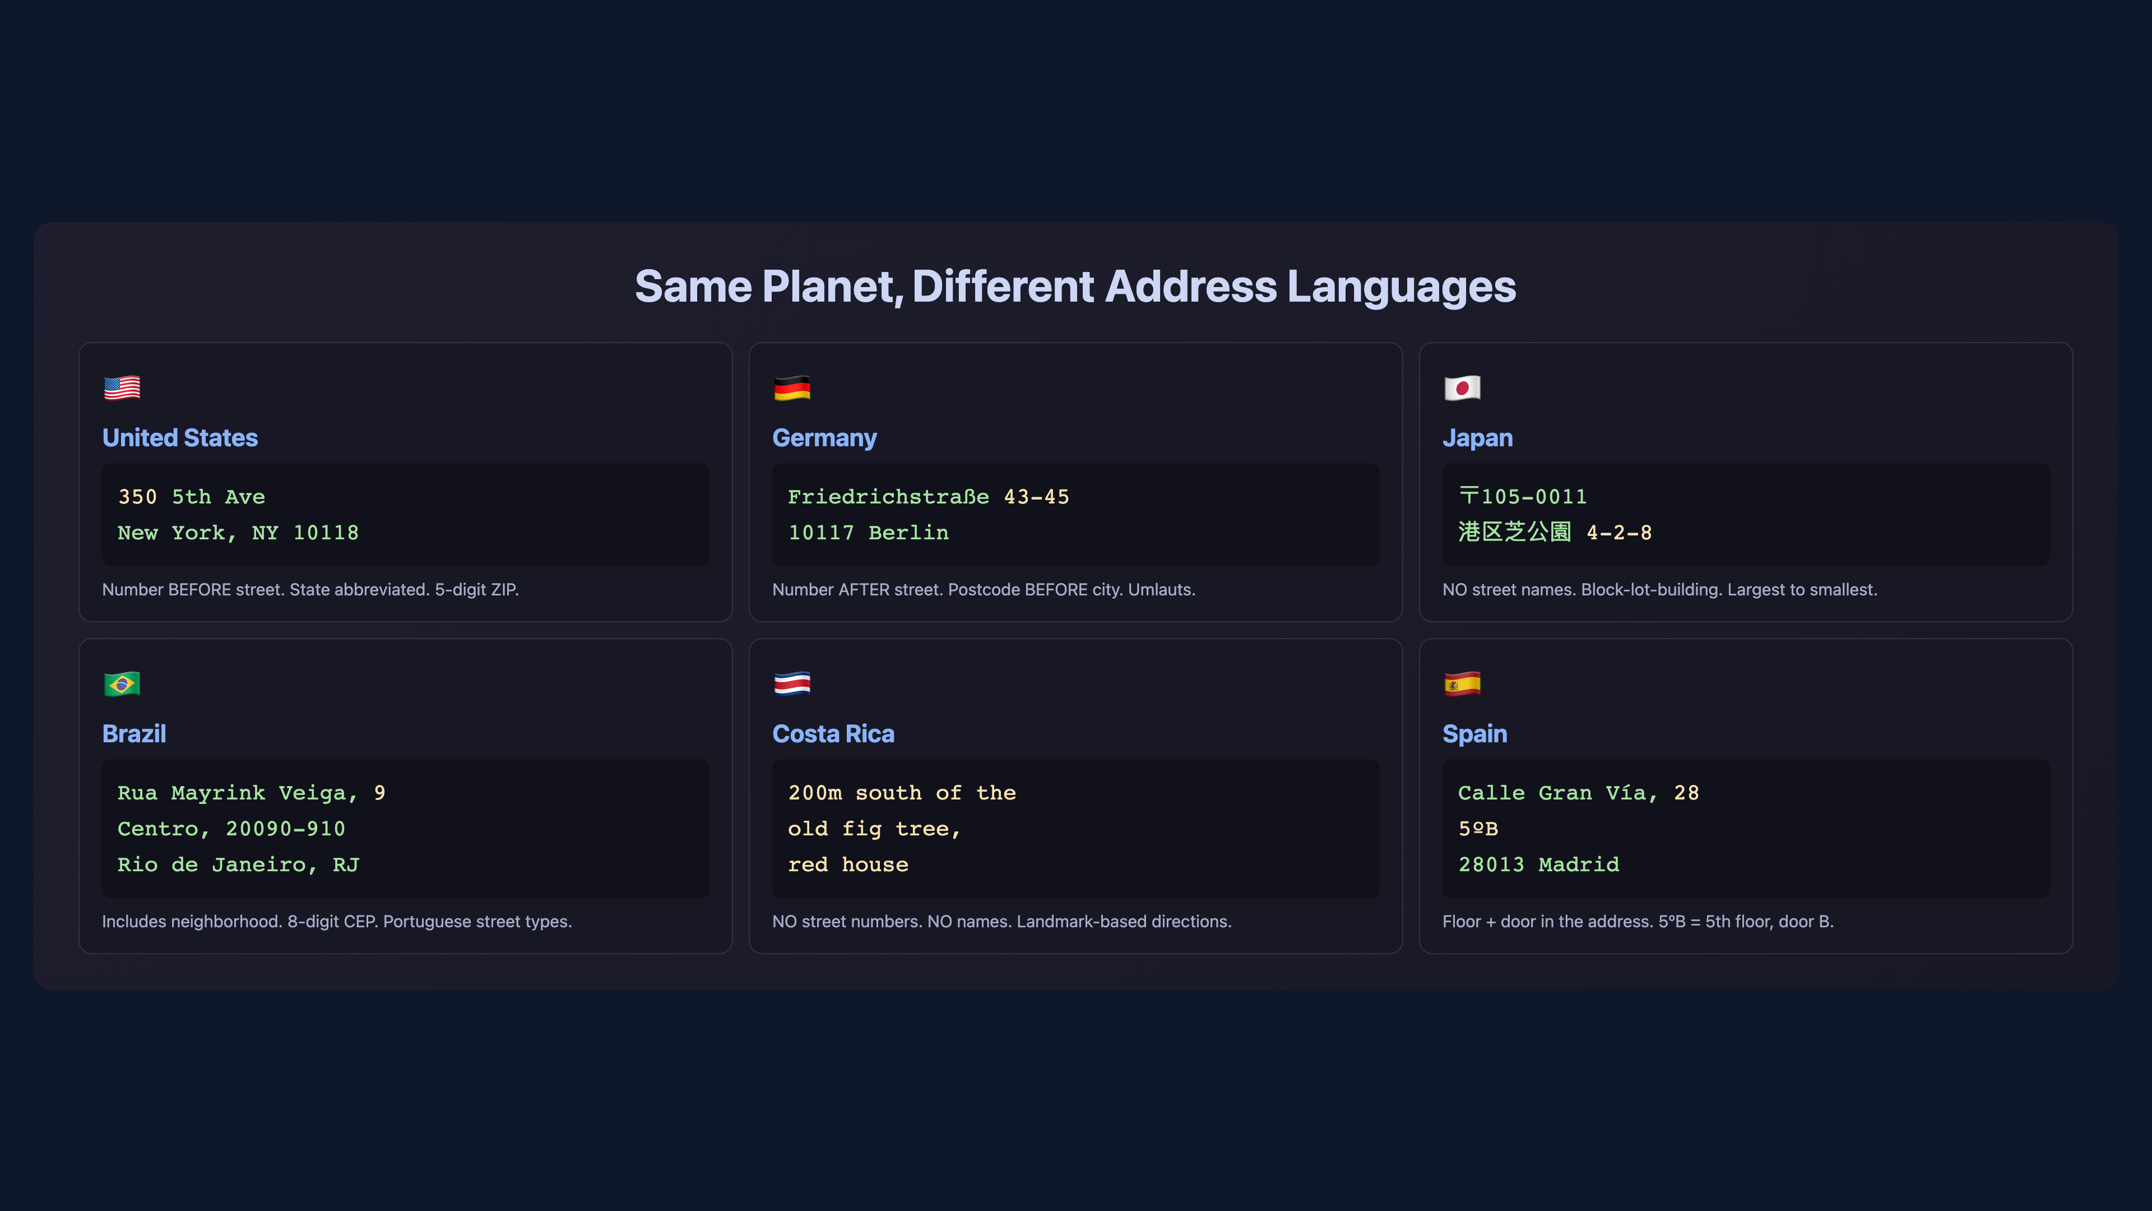Image resolution: width=2152 pixels, height=1211 pixels.
Task: Click the Japan flag icon
Action: 1462,389
